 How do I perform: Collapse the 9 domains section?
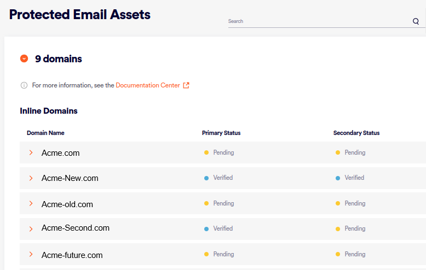[24, 58]
